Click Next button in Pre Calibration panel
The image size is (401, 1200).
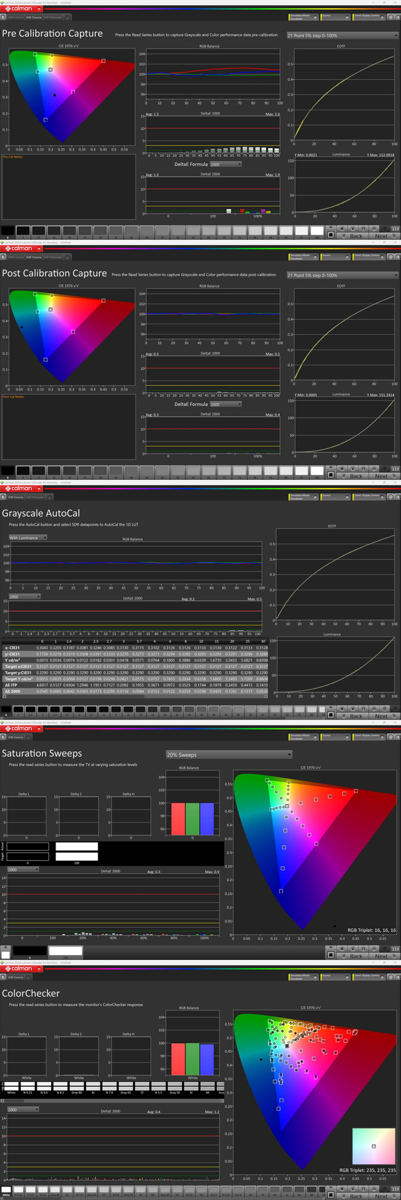[x=381, y=236]
